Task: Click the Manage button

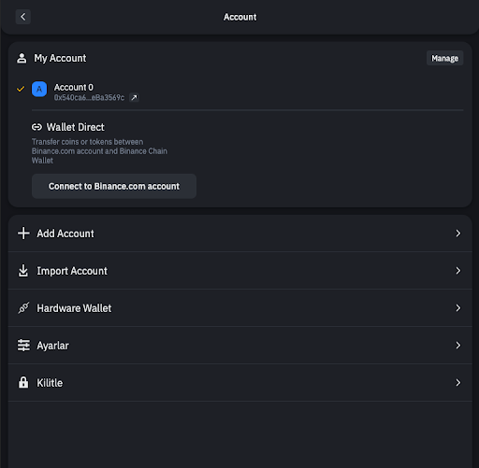Action: click(444, 58)
